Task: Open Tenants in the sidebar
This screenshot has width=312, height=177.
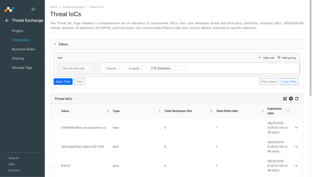Action: coord(13,158)
